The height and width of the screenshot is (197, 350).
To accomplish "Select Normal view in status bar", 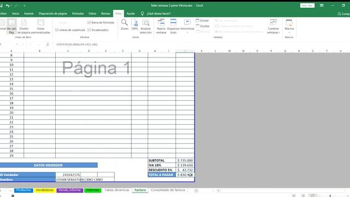I will [x=294, y=196].
